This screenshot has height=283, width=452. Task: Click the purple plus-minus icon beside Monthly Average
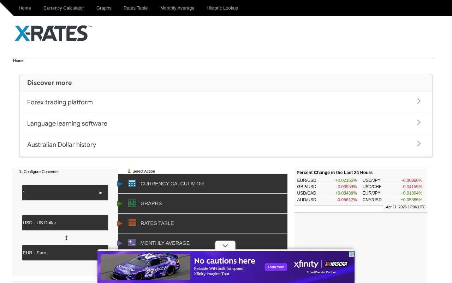point(132,243)
